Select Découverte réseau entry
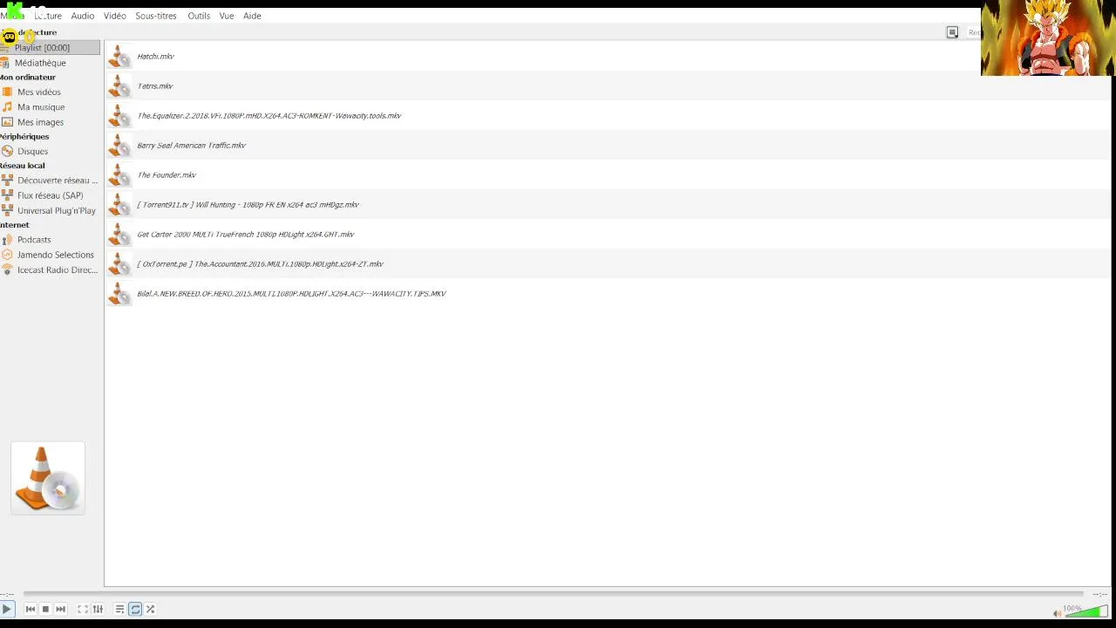This screenshot has height=628, width=1116. [x=58, y=181]
